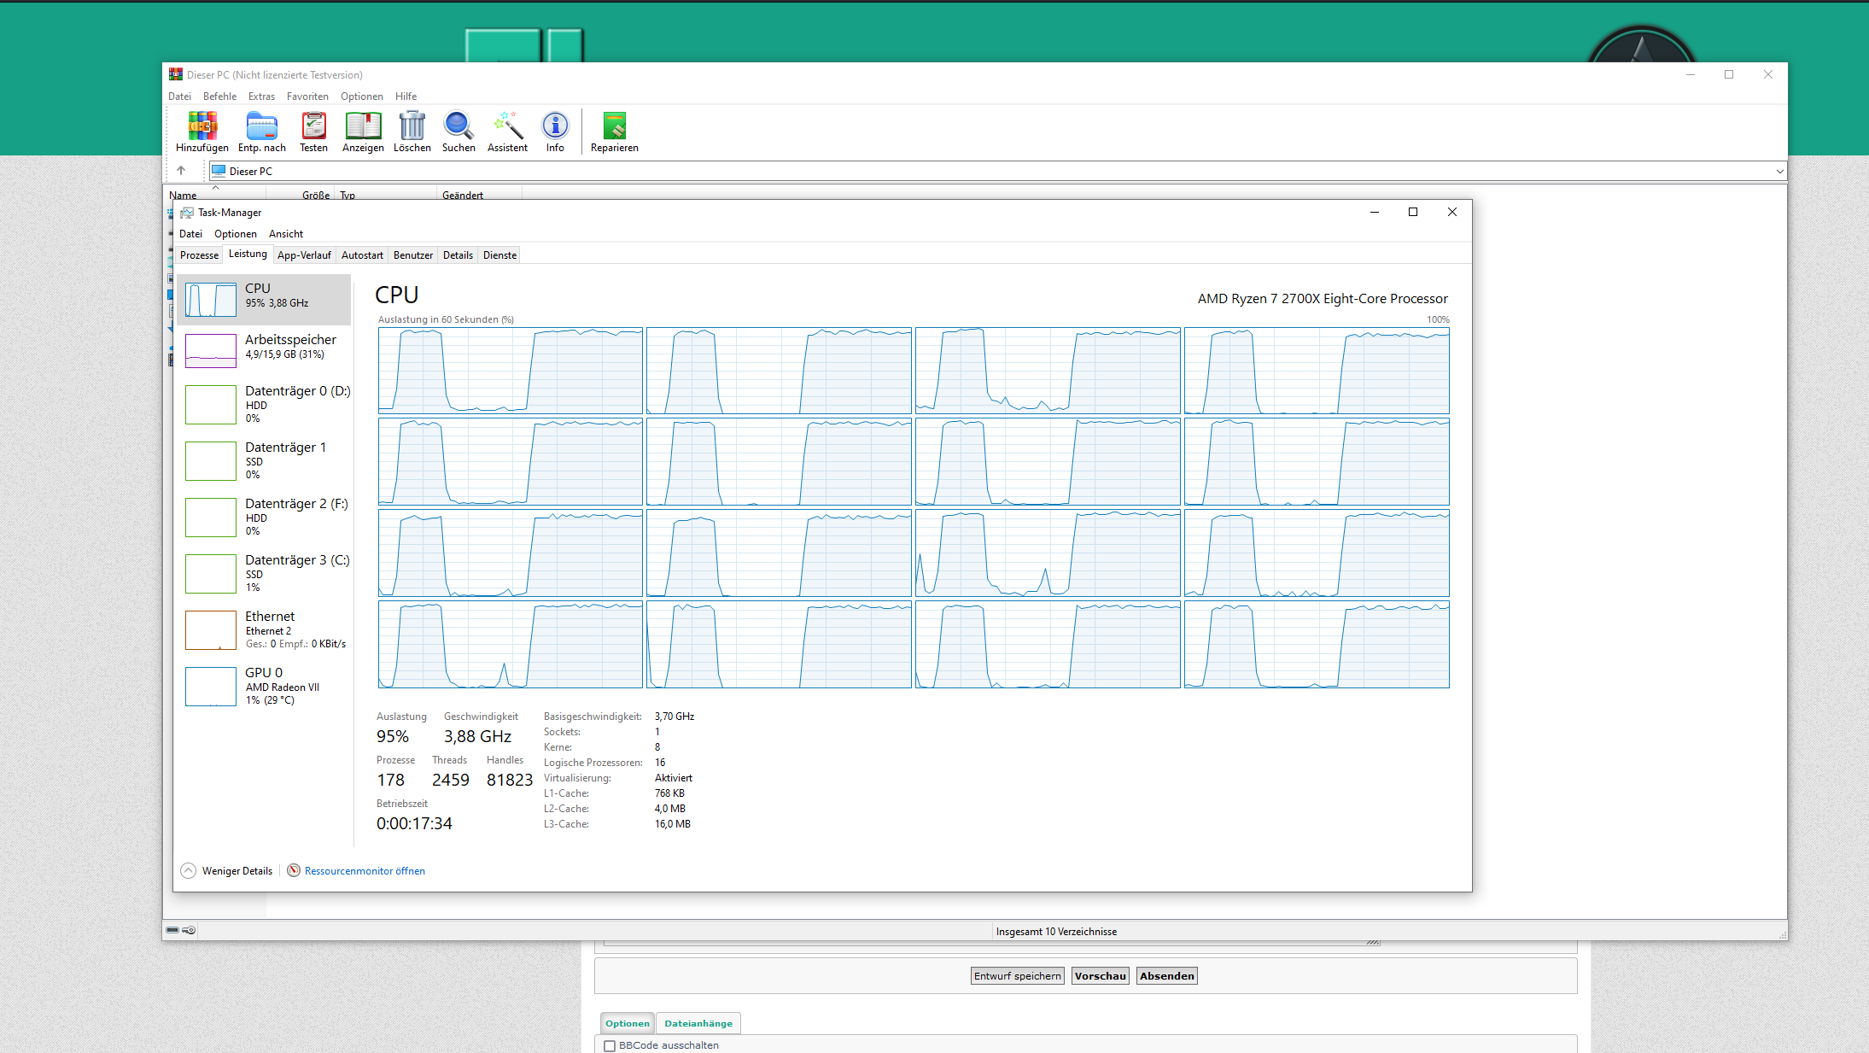
Task: Select the Testen (Test) icon in toolbar
Action: 313,130
